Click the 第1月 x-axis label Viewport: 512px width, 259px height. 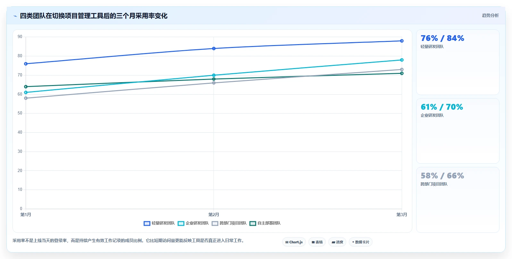click(x=26, y=215)
